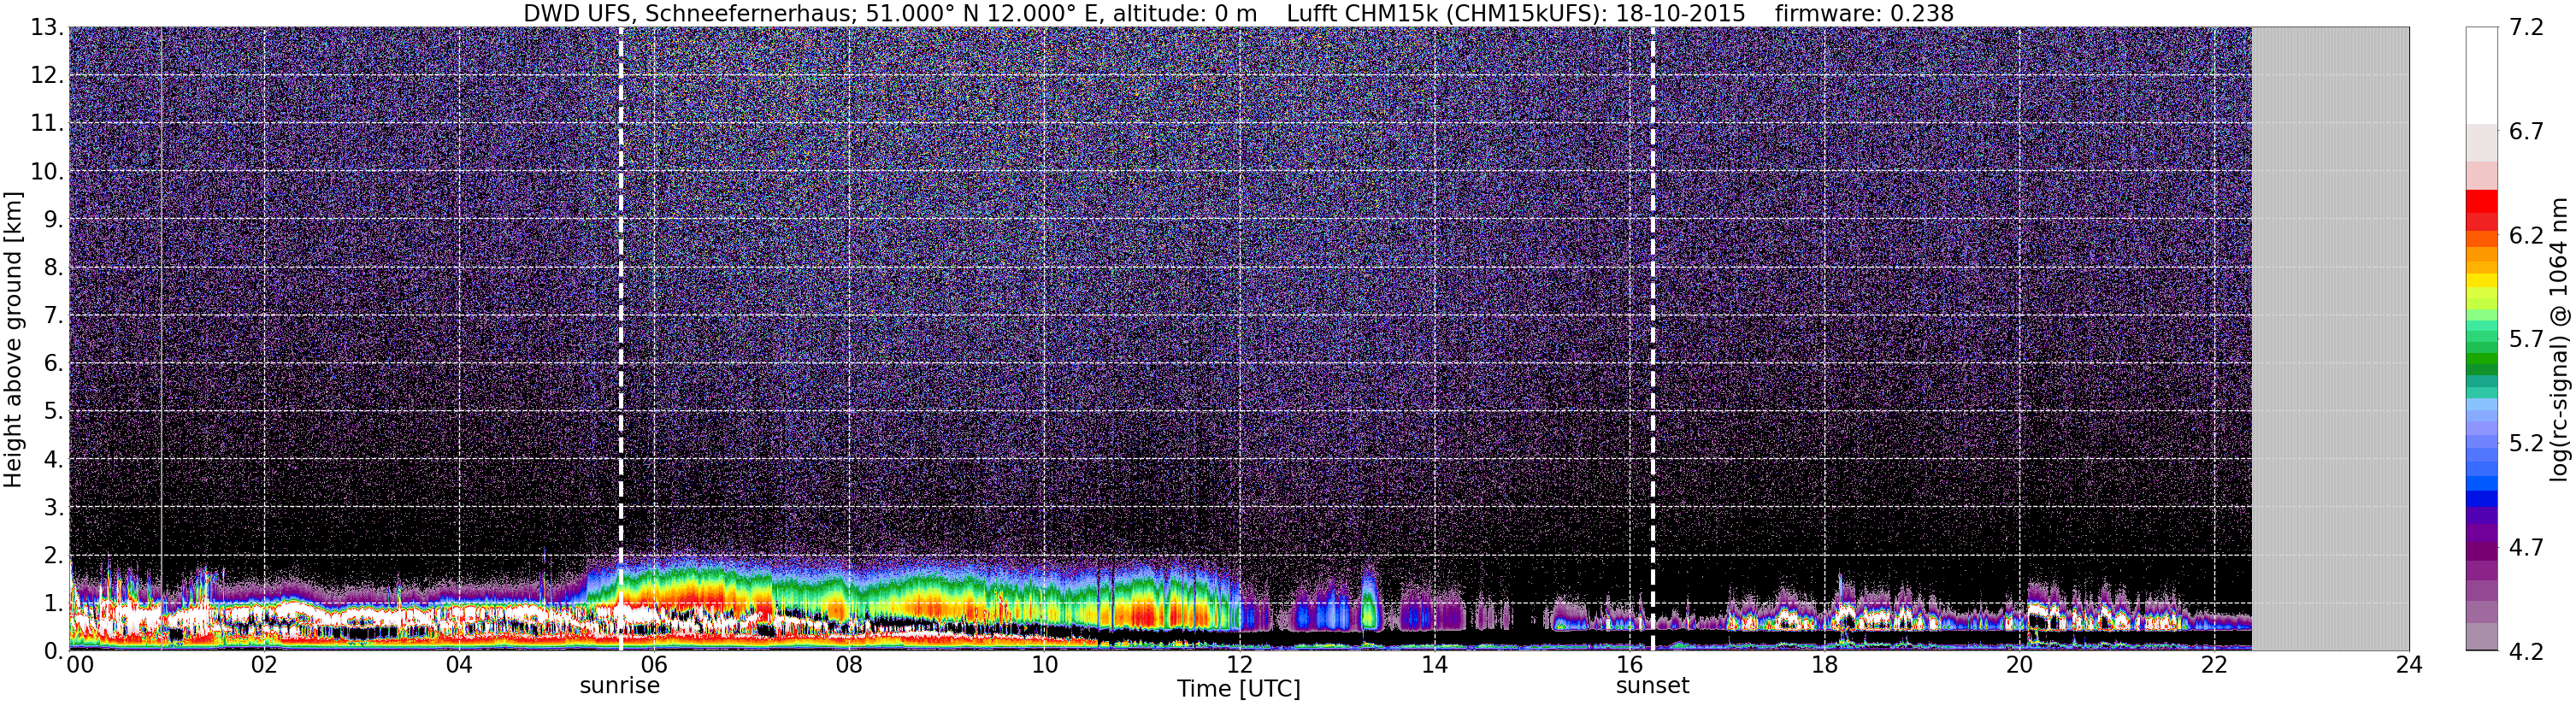Click the colorbar tick value '6.7'
The image size is (2576, 706).
(2525, 132)
